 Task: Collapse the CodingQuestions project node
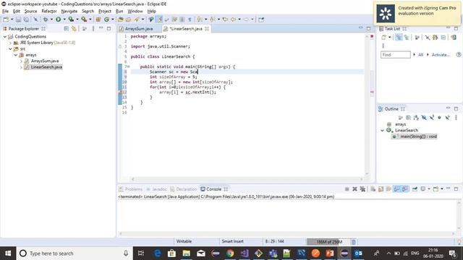[5, 37]
